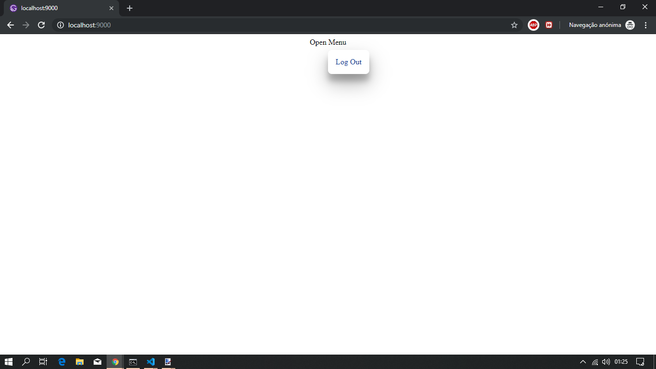This screenshot has height=369, width=656.
Task: Click inside the address bar
Action: tap(192, 25)
